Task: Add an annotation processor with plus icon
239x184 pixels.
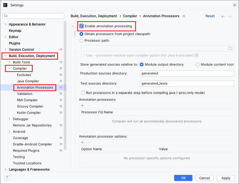Action: pos(83,106)
